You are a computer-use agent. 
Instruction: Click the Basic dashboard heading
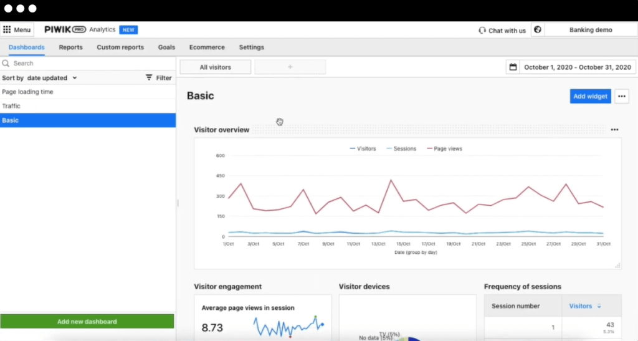point(200,95)
